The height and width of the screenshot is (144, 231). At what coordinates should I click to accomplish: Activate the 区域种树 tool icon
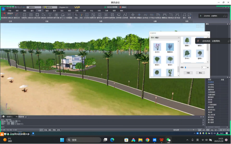(106, 15)
